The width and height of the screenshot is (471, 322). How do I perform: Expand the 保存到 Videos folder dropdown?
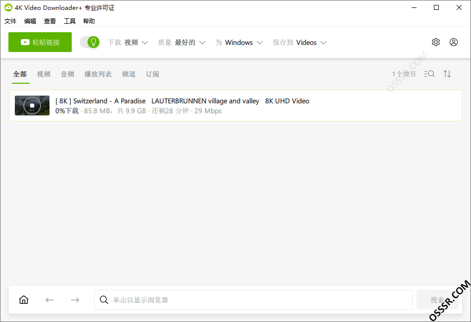(300, 43)
